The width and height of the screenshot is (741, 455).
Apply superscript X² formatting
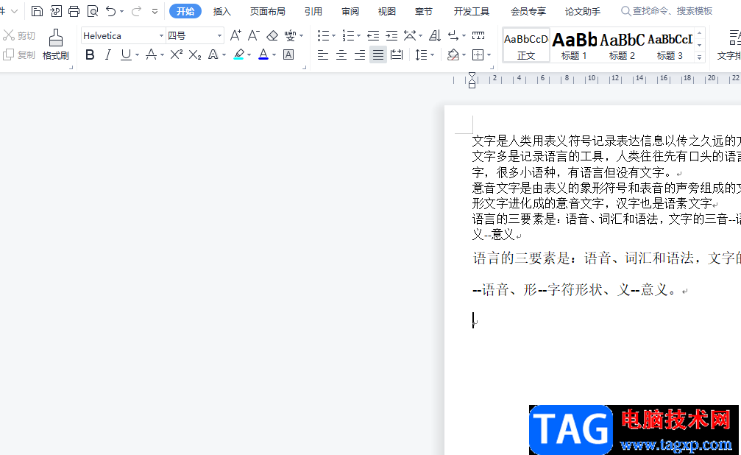click(177, 55)
